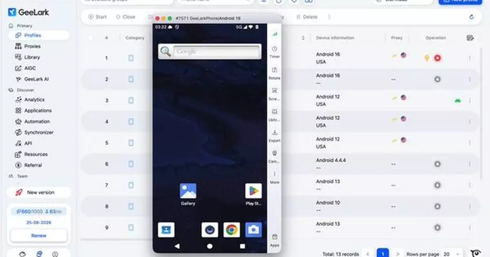Open row 3 three-dot menu
The image size is (490, 257).
(x=470, y=100)
